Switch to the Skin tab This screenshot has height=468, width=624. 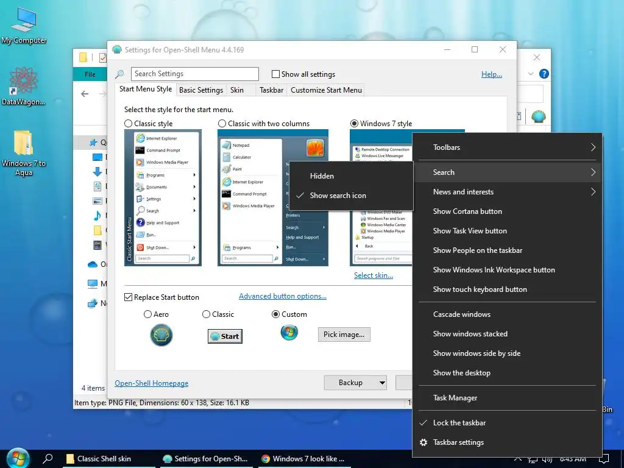pyautogui.click(x=237, y=90)
